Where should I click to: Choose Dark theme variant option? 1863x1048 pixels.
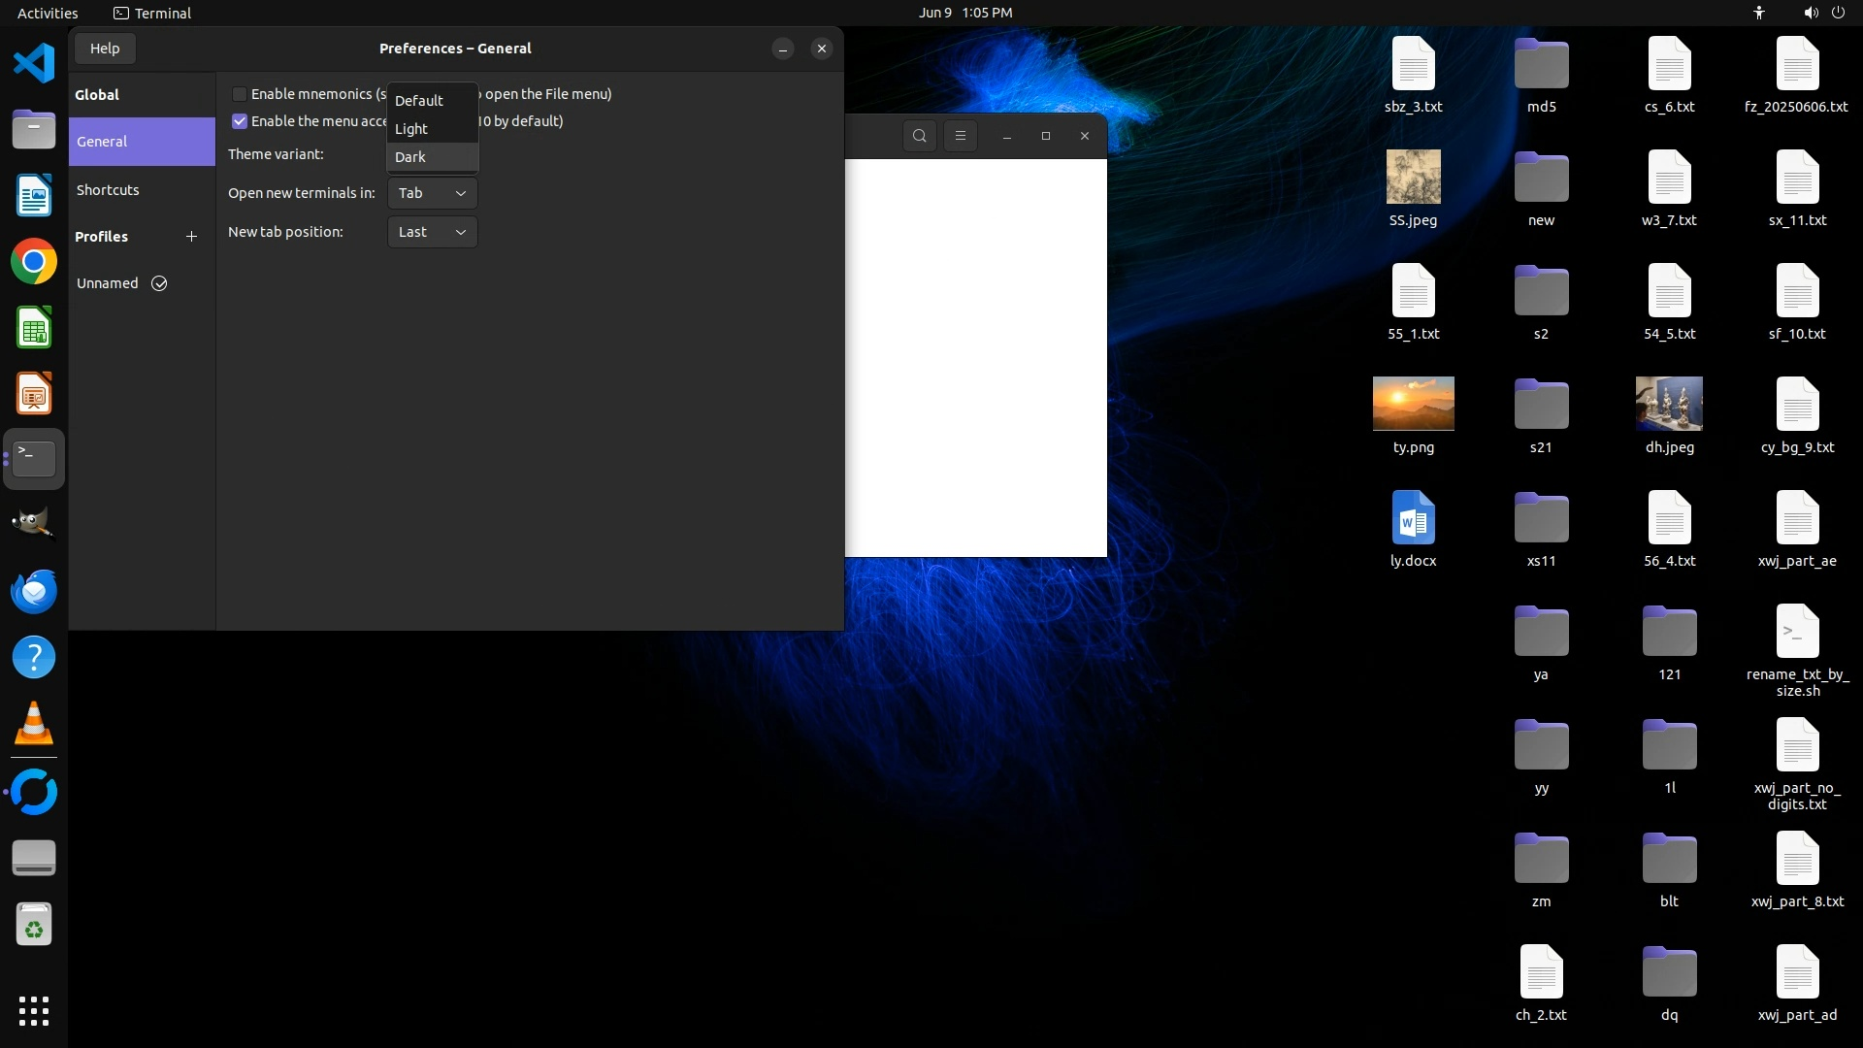(410, 157)
